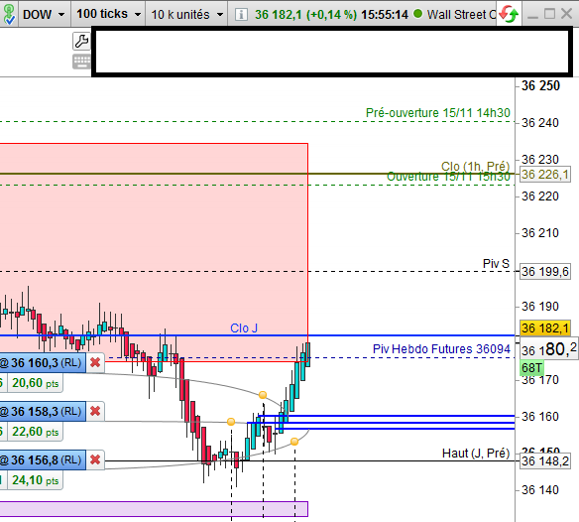Image resolution: width=579 pixels, height=522 pixels.
Task: Click the 36 250 axis label
Action: coord(540,85)
